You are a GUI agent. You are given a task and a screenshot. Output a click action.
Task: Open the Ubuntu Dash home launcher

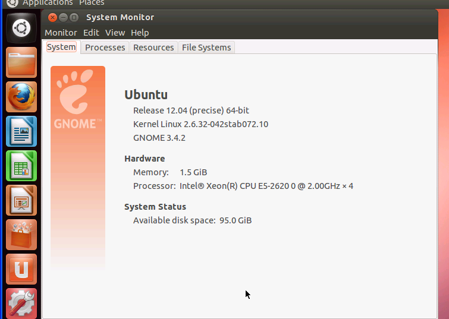tap(21, 28)
